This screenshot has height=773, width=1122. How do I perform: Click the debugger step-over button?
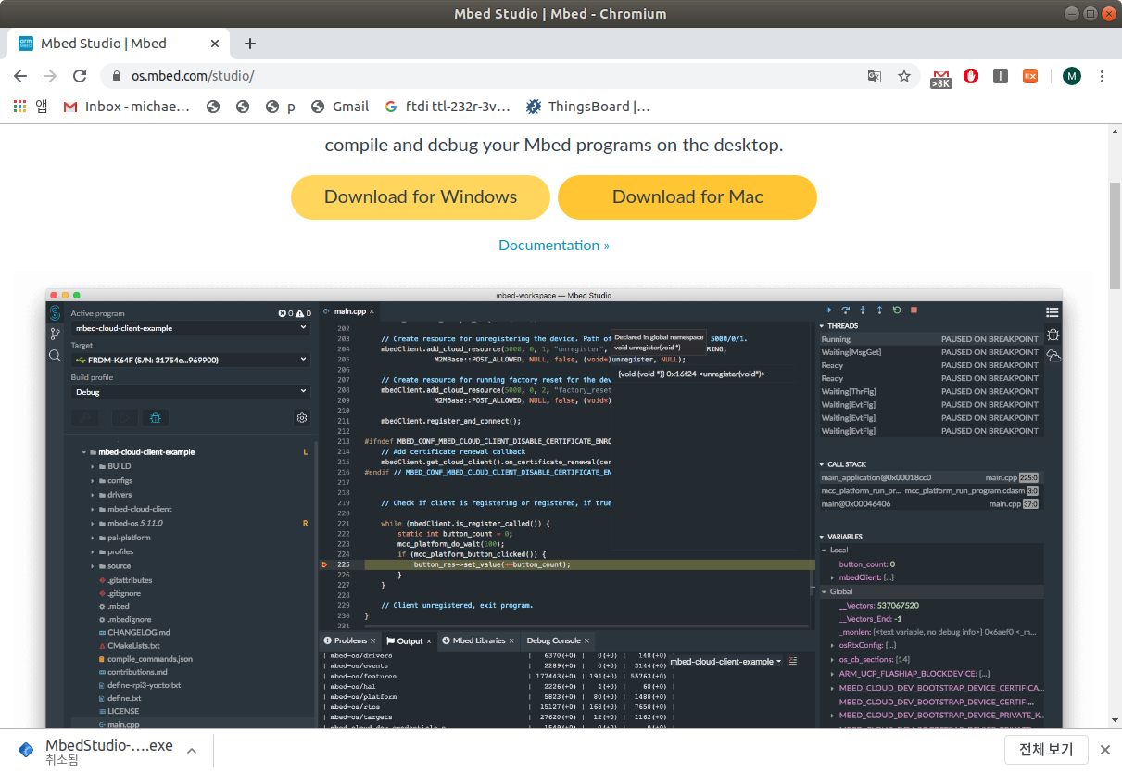[x=845, y=310]
